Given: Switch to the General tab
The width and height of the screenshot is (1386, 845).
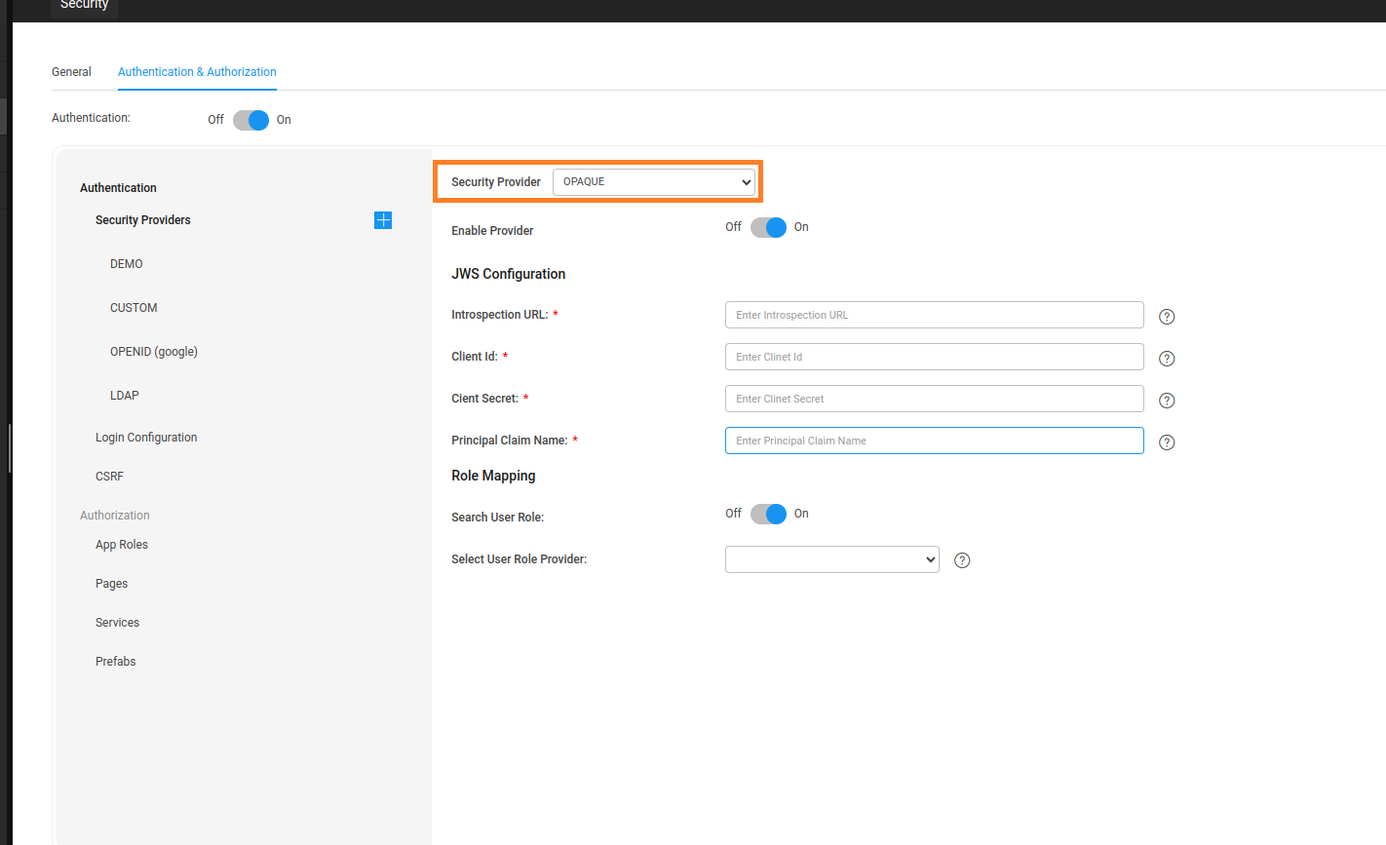Looking at the screenshot, I should pyautogui.click(x=71, y=72).
